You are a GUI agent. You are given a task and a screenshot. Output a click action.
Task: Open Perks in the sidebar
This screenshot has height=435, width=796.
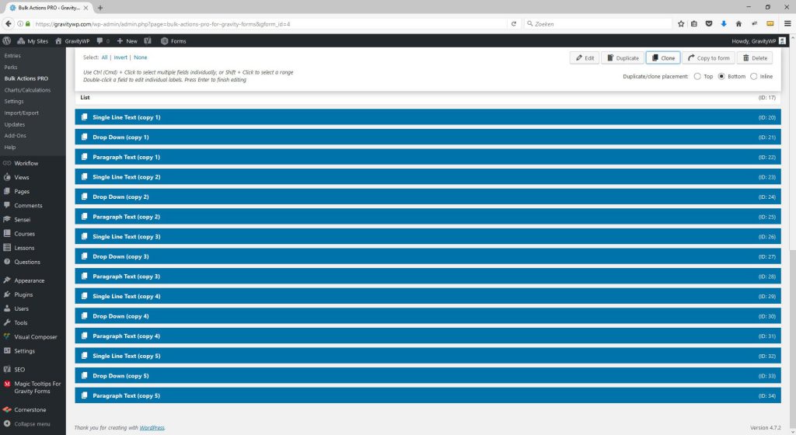pos(11,67)
